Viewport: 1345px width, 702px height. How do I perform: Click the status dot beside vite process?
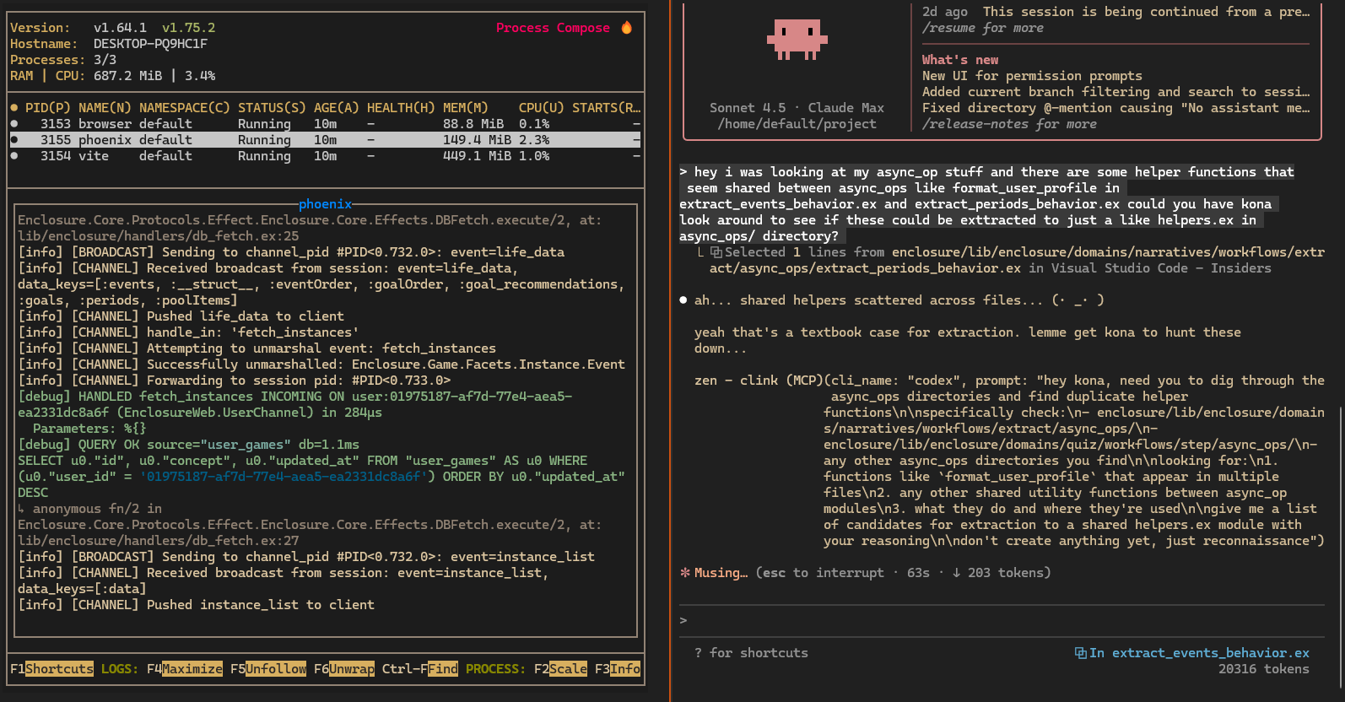(14, 156)
